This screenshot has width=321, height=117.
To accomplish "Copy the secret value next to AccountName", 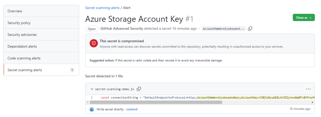I will click(250, 29).
